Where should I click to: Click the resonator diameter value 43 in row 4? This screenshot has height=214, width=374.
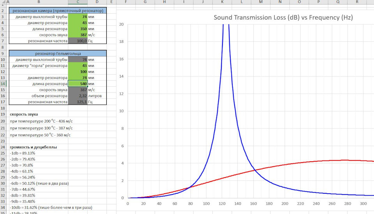point(78,23)
